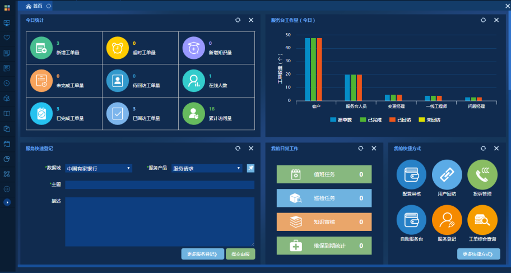Click the 已回访工单量 checkbox icon
This screenshot has width=511, height=273.
pos(118,113)
